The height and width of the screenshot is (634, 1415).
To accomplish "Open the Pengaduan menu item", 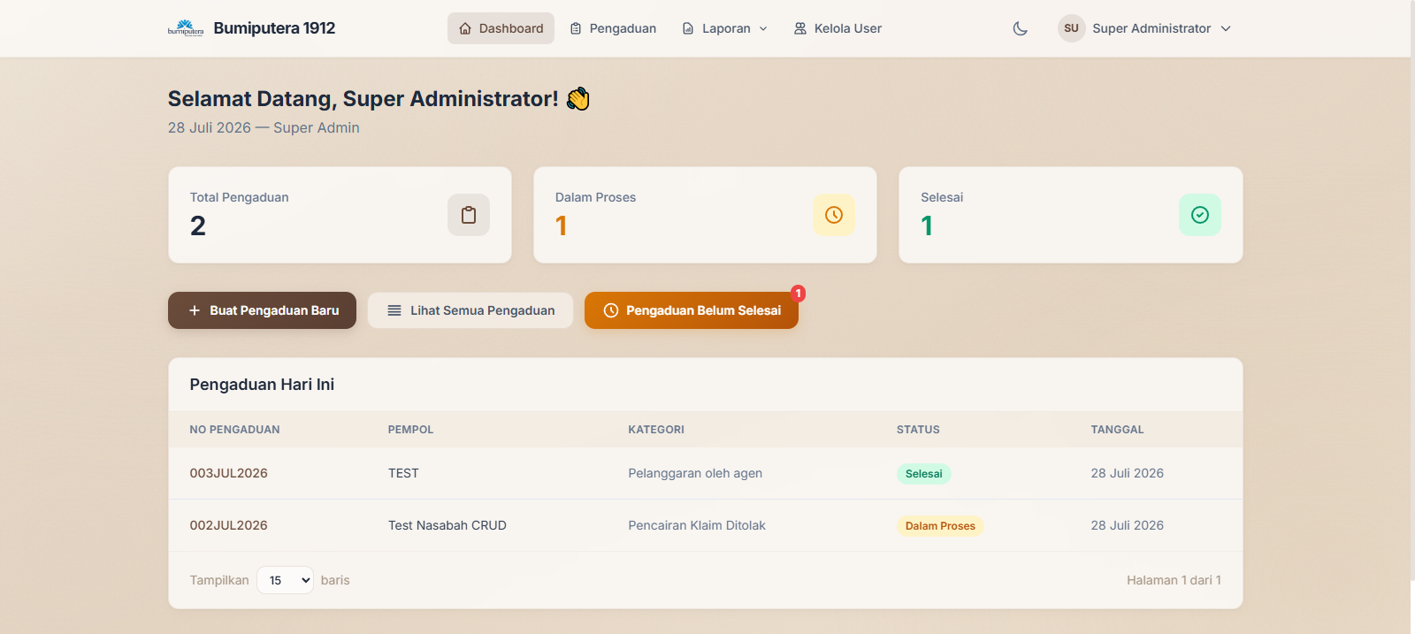I will (613, 28).
